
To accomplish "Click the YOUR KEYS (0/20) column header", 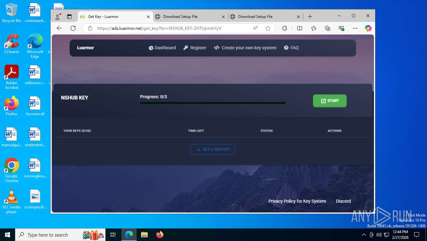I will click(77, 131).
